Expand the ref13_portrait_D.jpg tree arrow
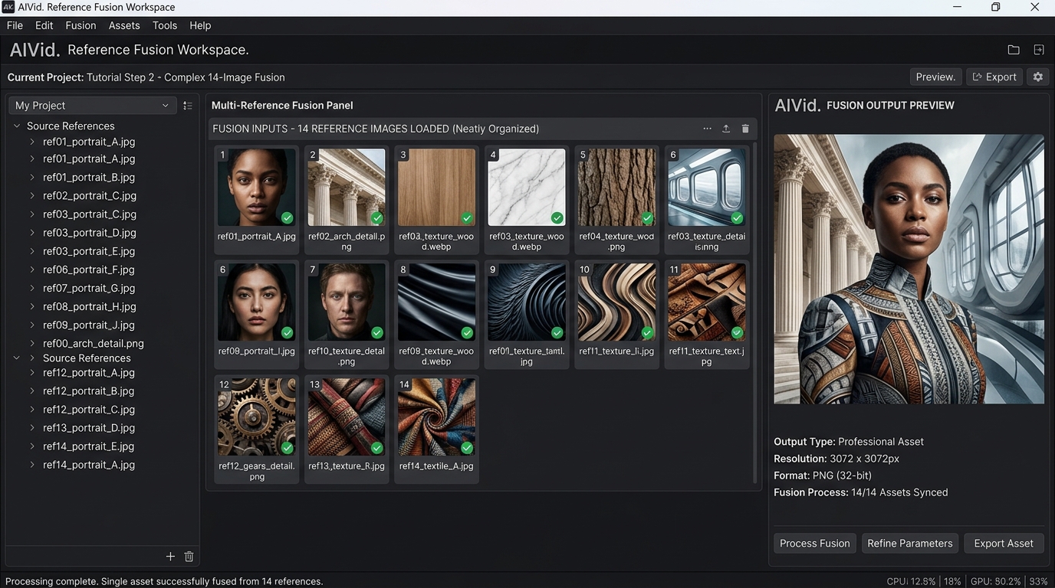 click(32, 428)
